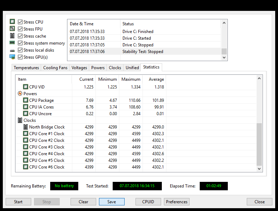Screen dimensions: 278x211
Task: Switch to the Powers tab
Action: point(98,68)
